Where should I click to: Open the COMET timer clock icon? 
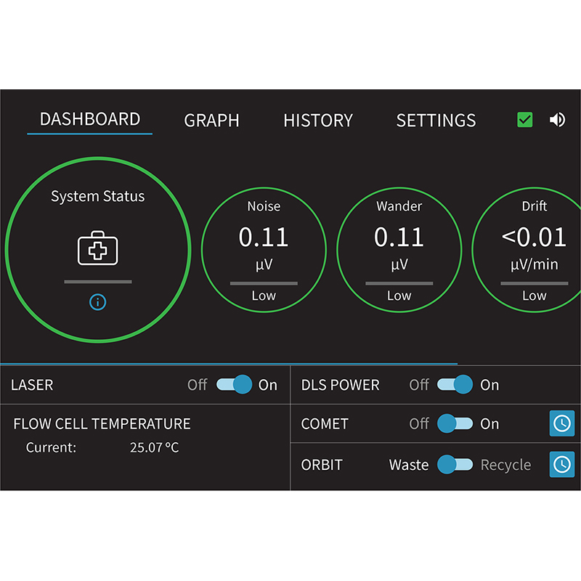(561, 423)
